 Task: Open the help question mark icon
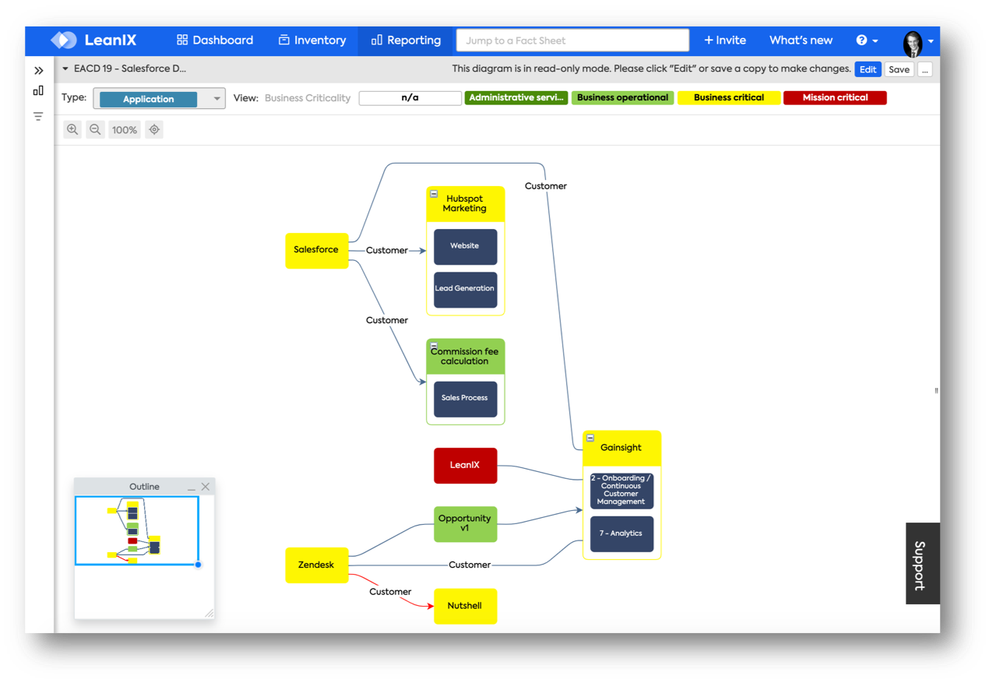click(x=861, y=40)
